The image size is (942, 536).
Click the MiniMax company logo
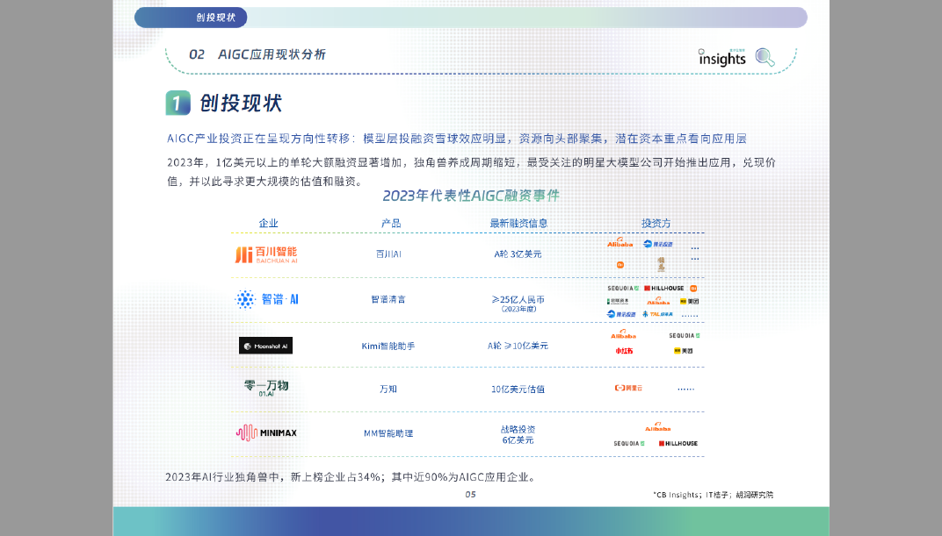(x=266, y=432)
